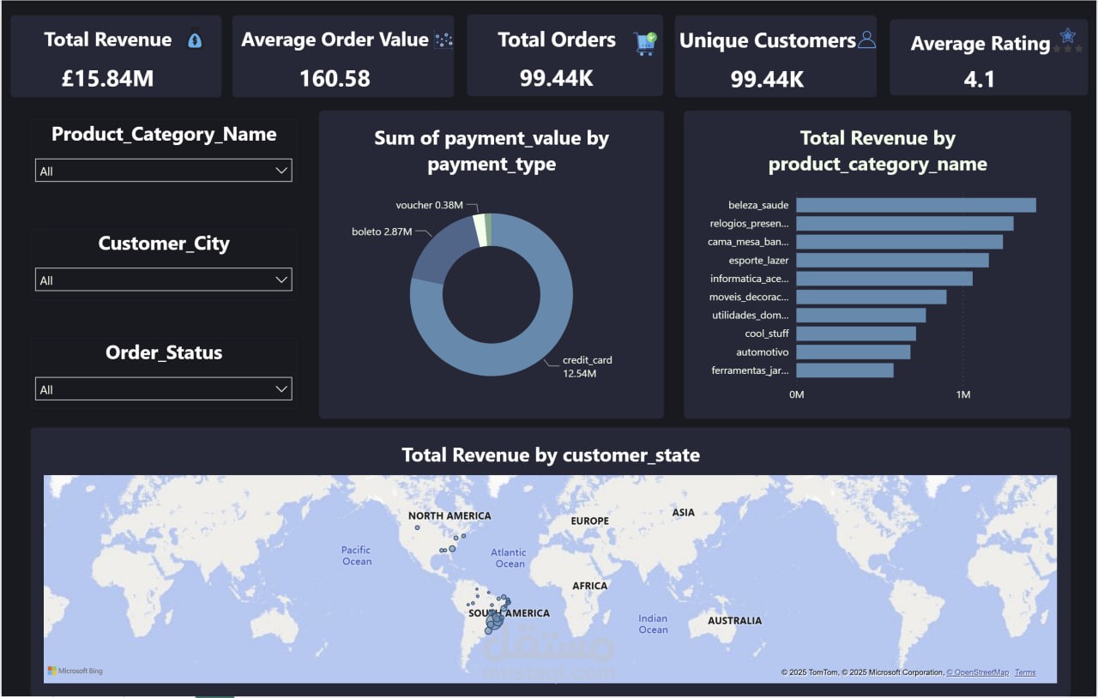Click the 'credit_card 12.54M' donut label
This screenshot has height=698, width=1098.
point(588,367)
